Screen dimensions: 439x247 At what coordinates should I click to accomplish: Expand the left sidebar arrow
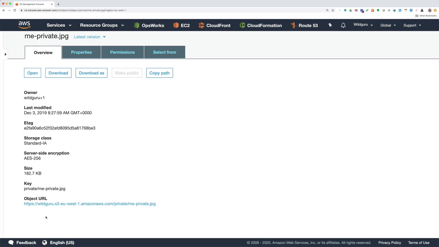(5, 54)
